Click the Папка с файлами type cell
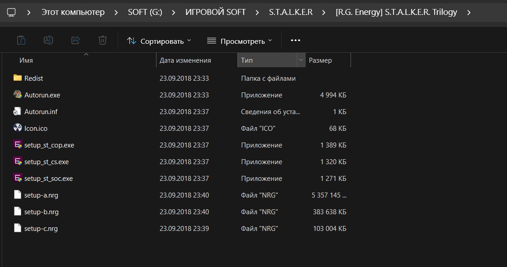 click(268, 78)
